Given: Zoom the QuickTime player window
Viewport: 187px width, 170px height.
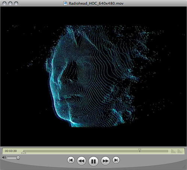Looking at the screenshot, I should [x=16, y=3].
